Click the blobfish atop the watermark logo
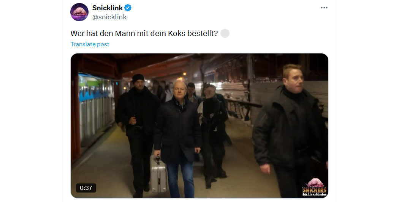 [x=315, y=182]
